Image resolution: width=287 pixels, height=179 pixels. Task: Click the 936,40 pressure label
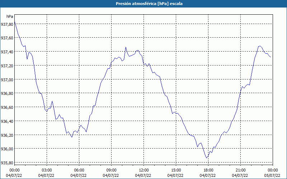[x=7, y=121]
